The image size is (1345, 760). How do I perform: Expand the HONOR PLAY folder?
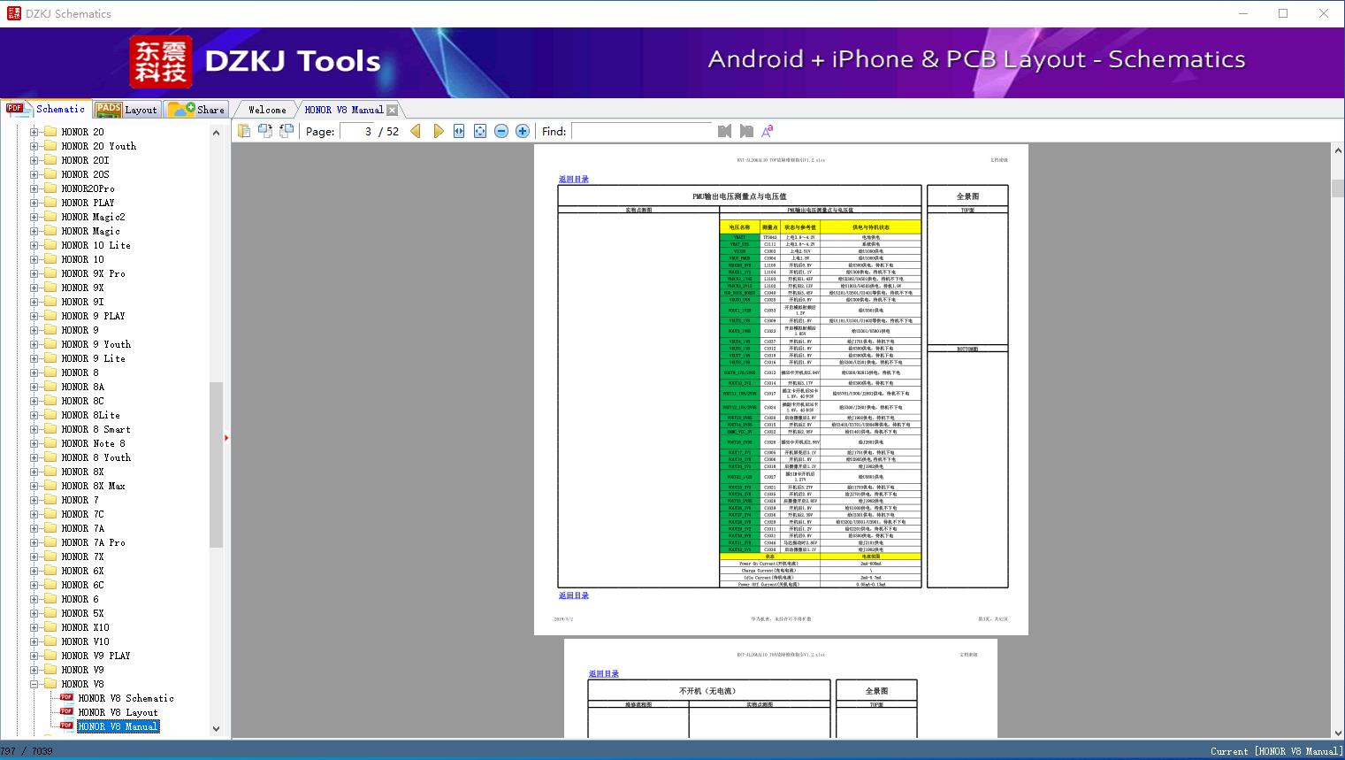(x=34, y=203)
